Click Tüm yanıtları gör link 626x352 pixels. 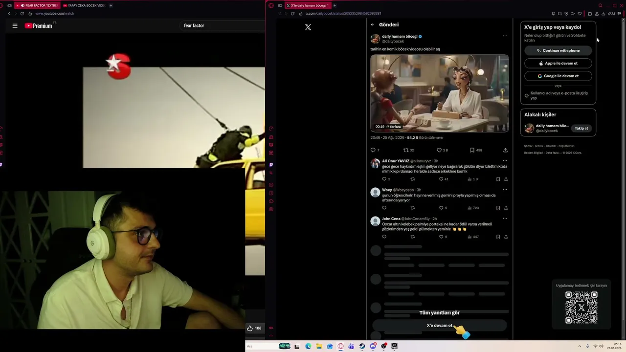[439, 313]
